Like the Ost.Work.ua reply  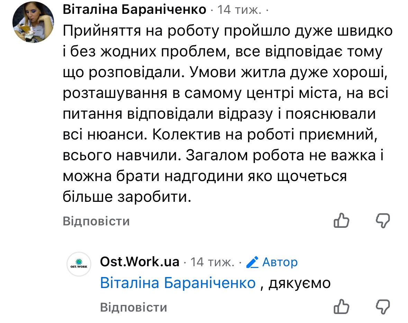click(341, 306)
